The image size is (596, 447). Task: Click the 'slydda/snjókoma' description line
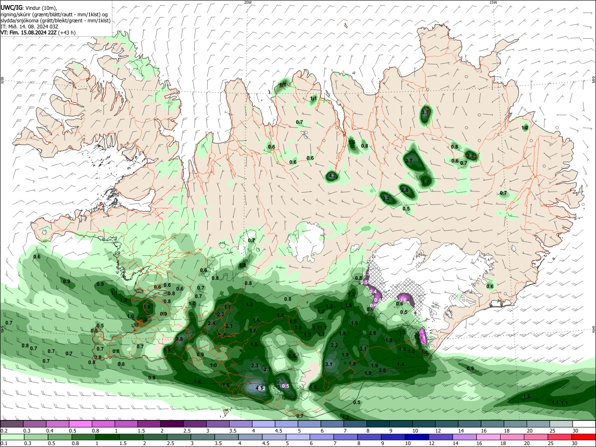[55, 20]
